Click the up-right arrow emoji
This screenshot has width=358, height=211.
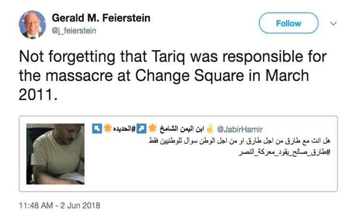pyautogui.click(x=142, y=129)
